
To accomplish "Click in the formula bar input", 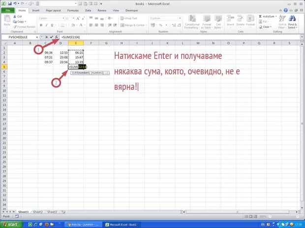I will (x=180, y=37).
